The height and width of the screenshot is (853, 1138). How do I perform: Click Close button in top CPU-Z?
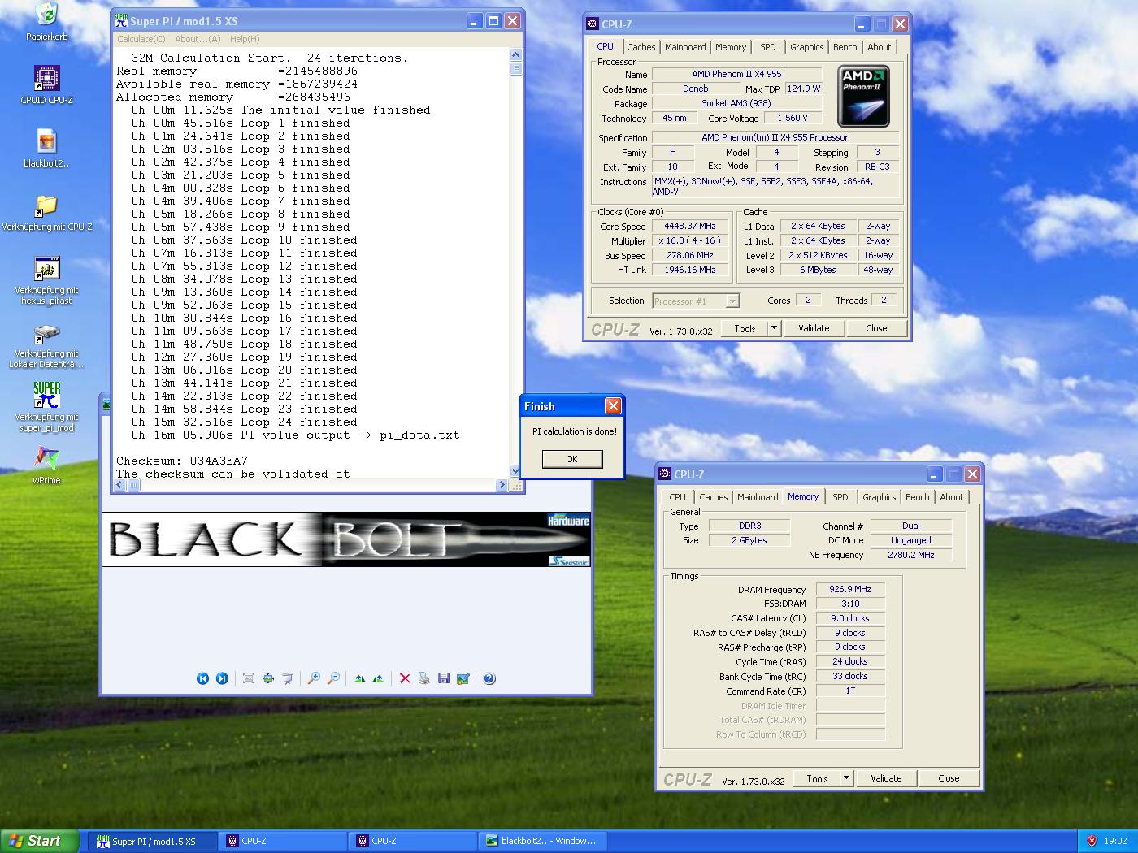pyautogui.click(x=876, y=328)
